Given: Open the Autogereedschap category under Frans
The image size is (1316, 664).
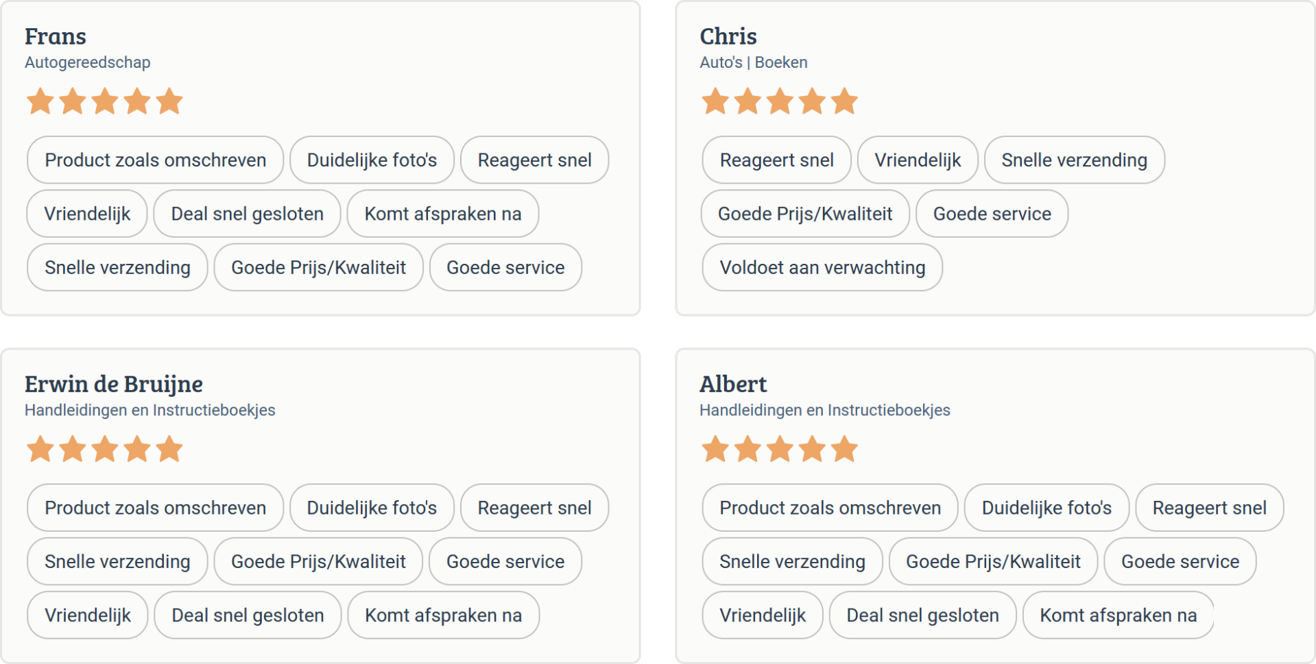Looking at the screenshot, I should 87,62.
